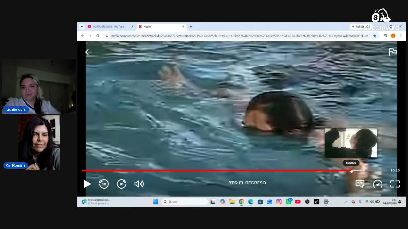
Task: Open File Explorer from the taskbar
Action: [x=232, y=202]
